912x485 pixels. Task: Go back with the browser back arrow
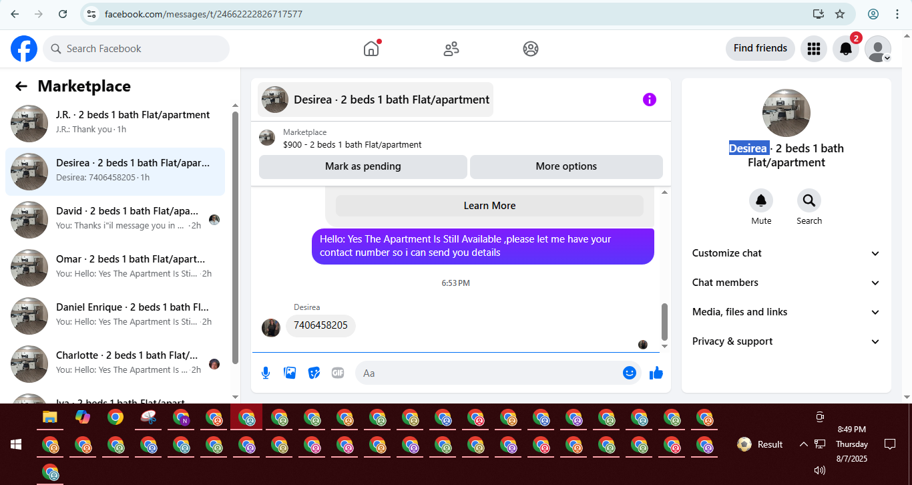pyautogui.click(x=15, y=14)
